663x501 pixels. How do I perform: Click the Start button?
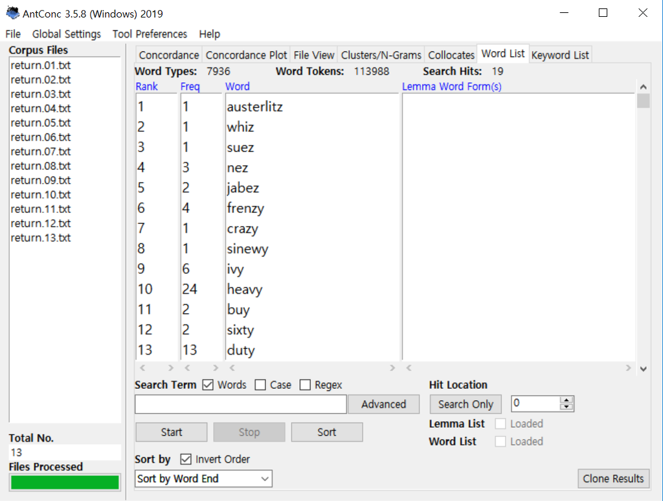pyautogui.click(x=171, y=432)
